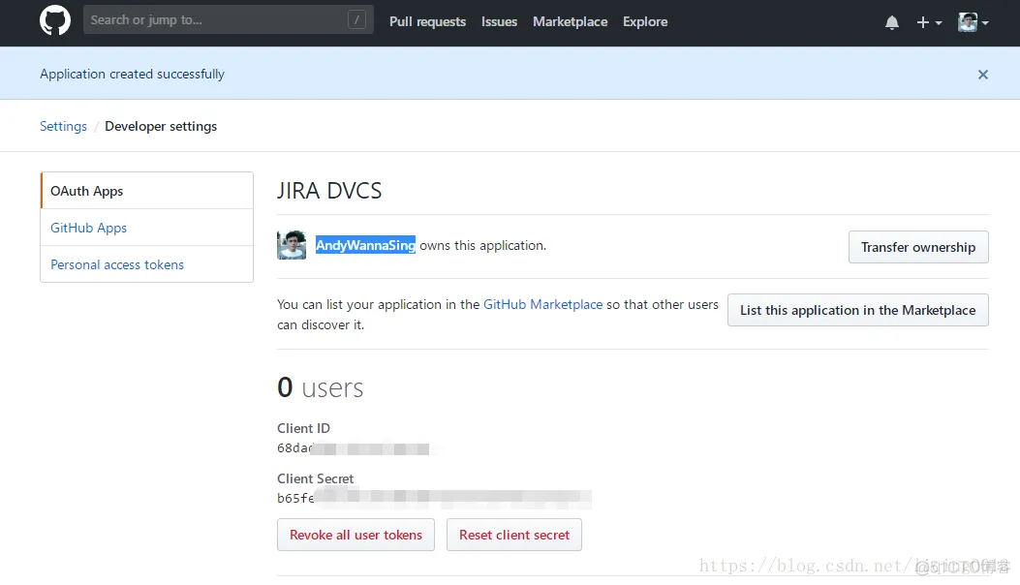Follow the GitHub Marketplace text link

pos(542,304)
